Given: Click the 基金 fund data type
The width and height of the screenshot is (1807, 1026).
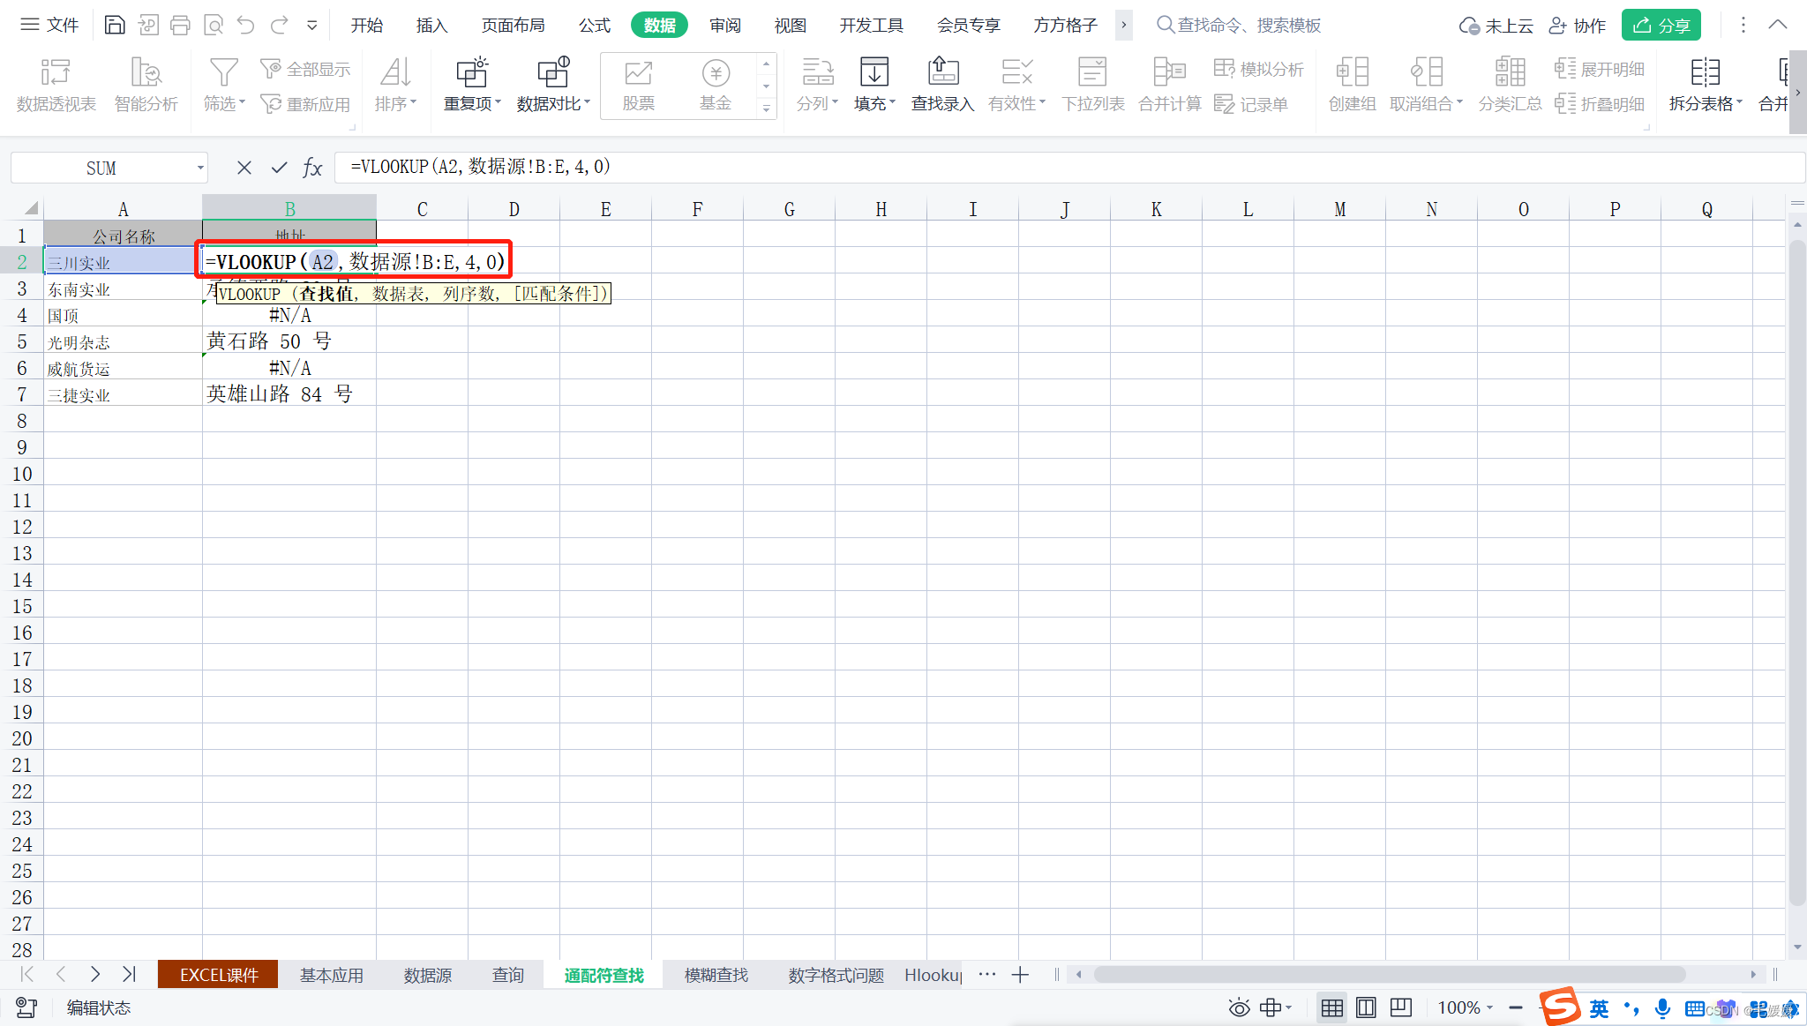Looking at the screenshot, I should pos(716,85).
